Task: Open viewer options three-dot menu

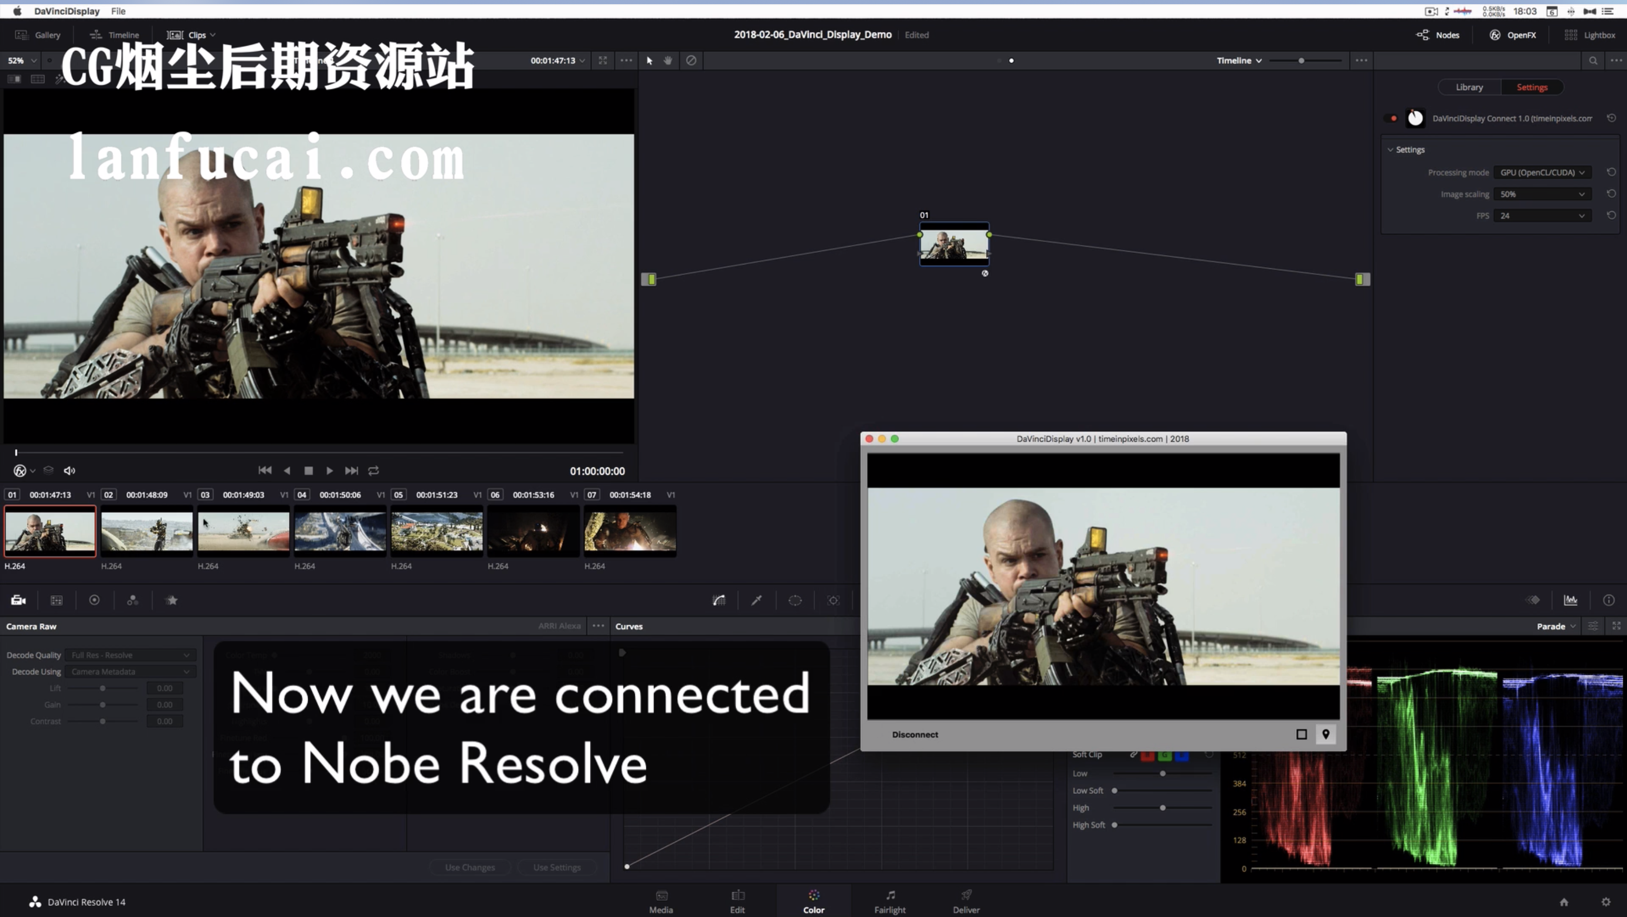Action: [x=626, y=60]
